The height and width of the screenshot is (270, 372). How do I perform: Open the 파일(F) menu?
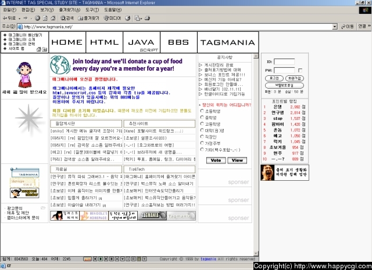[10, 10]
